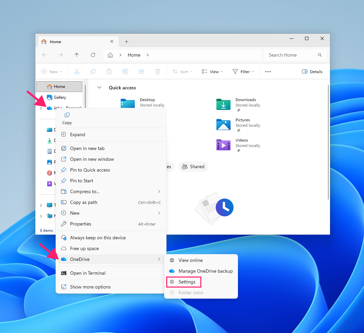364x333 pixels.
Task: Click the Shared filter button
Action: point(193,167)
